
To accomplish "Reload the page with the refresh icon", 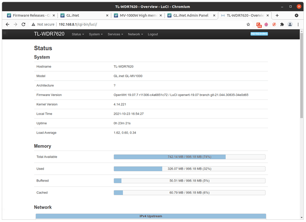I will tap(24, 24).
